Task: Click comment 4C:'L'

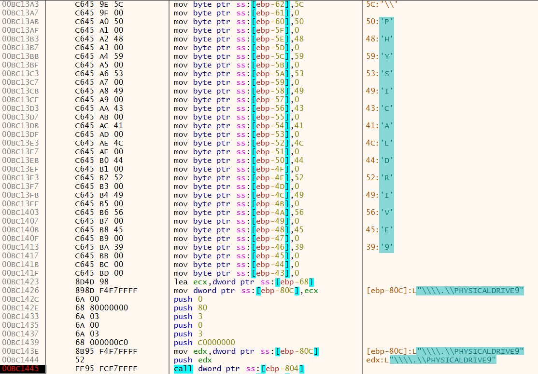Action: click(380, 143)
